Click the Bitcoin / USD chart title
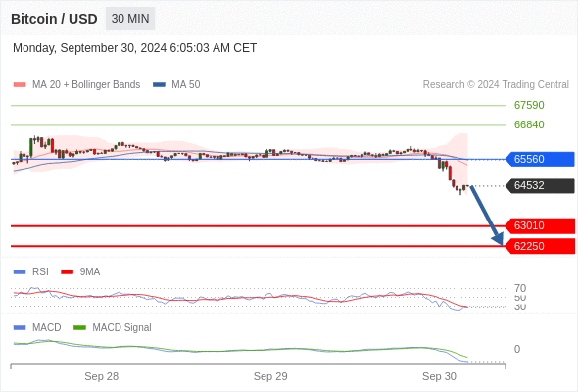The width and height of the screenshot is (578, 392). point(54,19)
